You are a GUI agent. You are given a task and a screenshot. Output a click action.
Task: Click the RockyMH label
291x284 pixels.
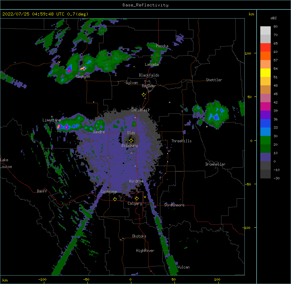pyautogui.click(x=83, y=77)
